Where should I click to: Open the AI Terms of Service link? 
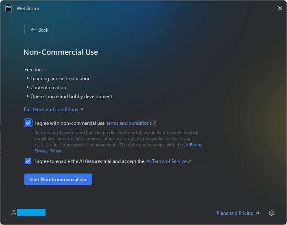pos(166,161)
